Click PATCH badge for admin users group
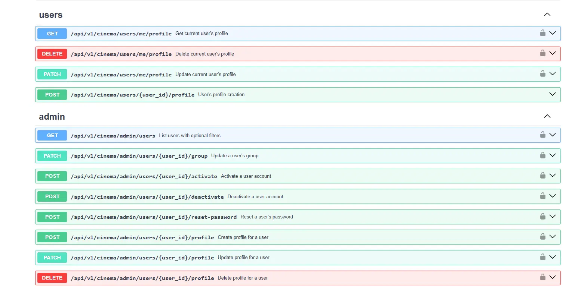The height and width of the screenshot is (293, 572). coord(52,156)
